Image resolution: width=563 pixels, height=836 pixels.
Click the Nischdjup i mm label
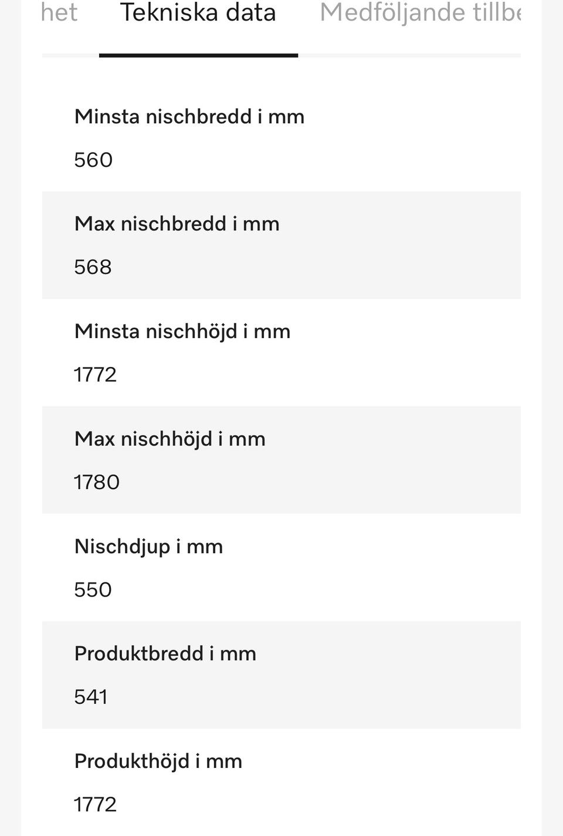point(148,546)
